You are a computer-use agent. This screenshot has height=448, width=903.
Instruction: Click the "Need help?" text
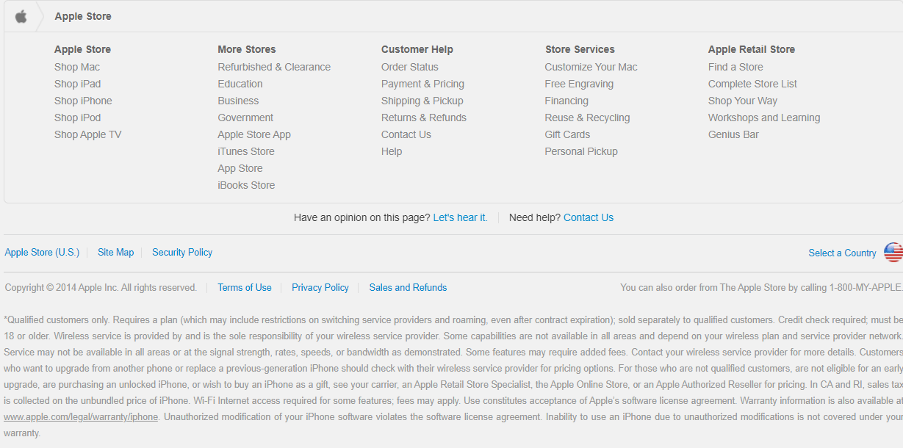535,217
